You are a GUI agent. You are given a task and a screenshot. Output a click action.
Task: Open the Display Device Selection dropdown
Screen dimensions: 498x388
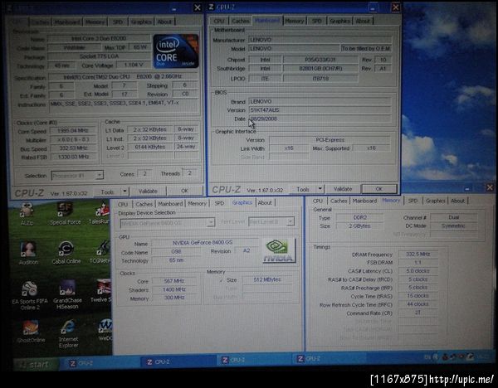(168, 223)
